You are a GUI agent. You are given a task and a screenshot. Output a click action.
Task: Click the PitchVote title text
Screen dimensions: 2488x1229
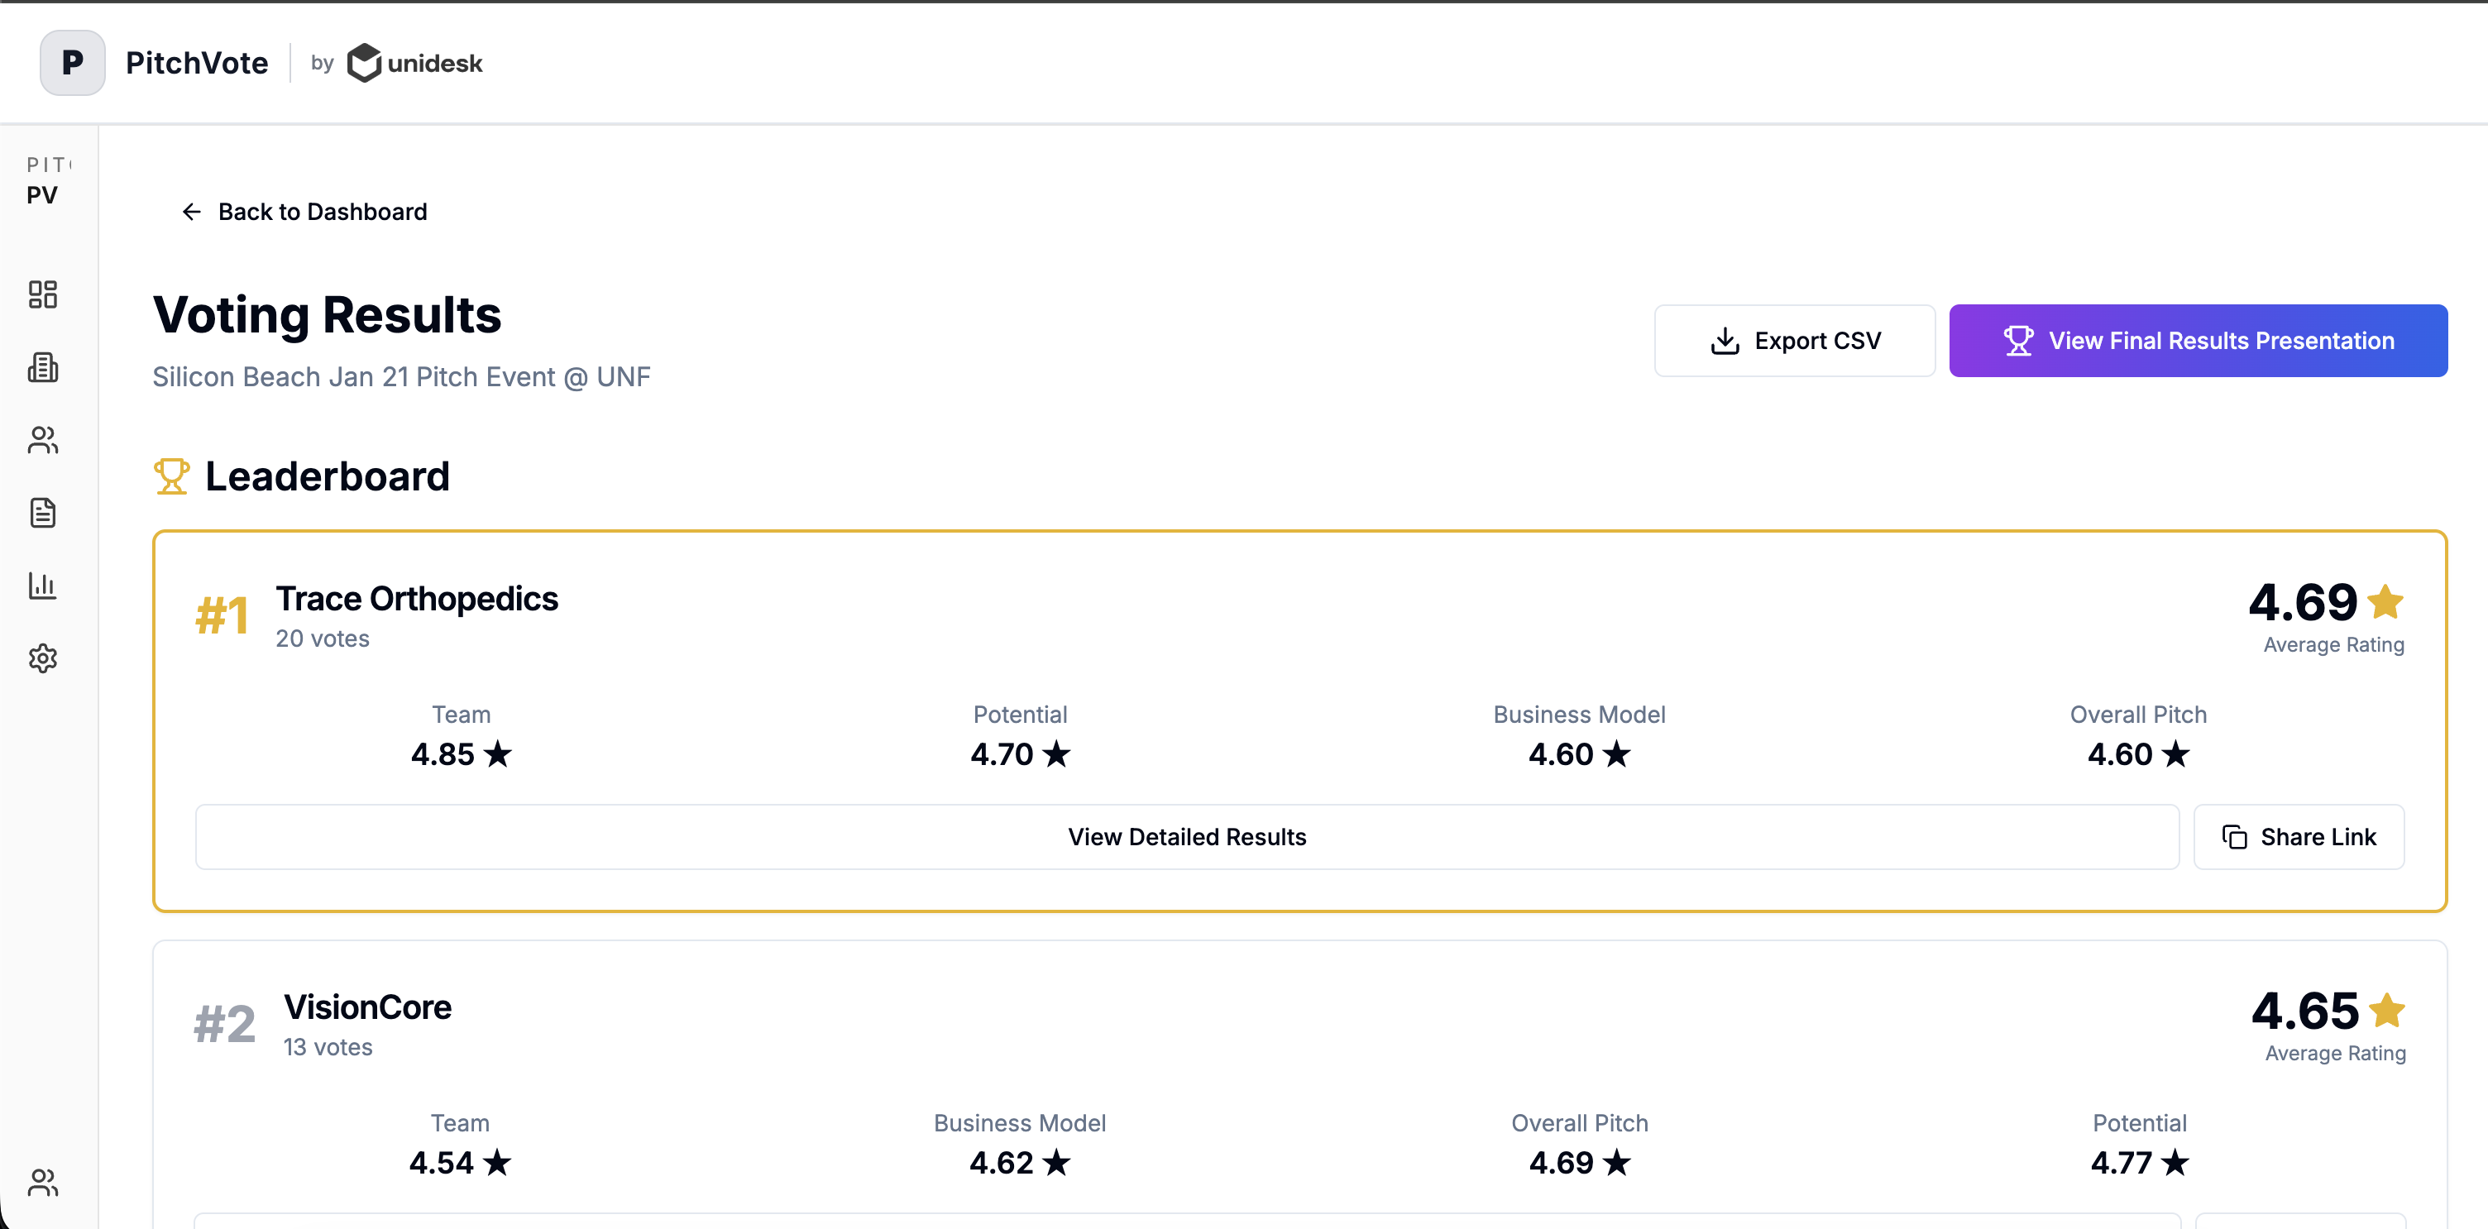point(197,63)
